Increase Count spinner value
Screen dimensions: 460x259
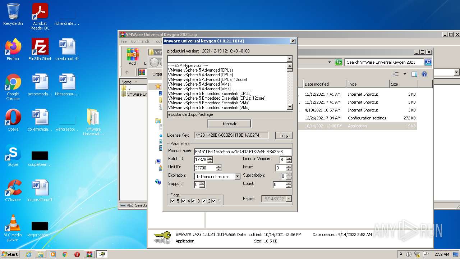289,183
